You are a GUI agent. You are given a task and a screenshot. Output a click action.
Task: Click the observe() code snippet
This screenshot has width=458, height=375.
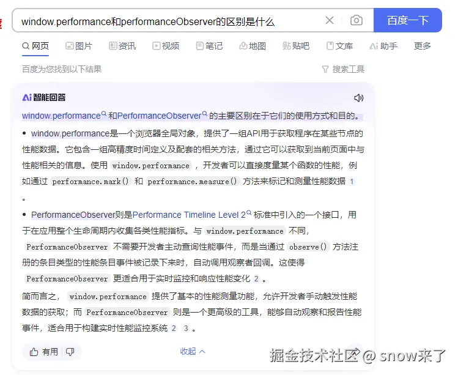click(308, 247)
